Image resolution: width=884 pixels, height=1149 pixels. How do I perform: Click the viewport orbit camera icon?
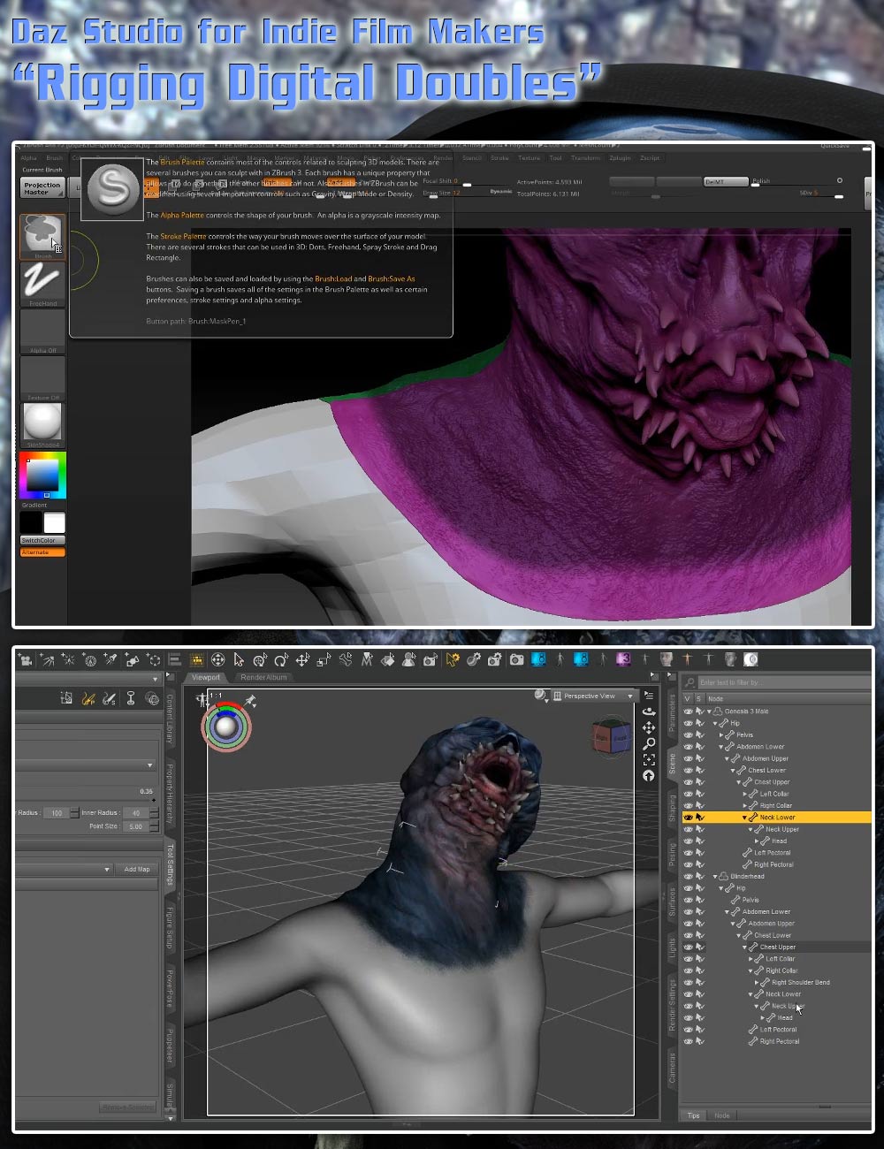tap(649, 711)
